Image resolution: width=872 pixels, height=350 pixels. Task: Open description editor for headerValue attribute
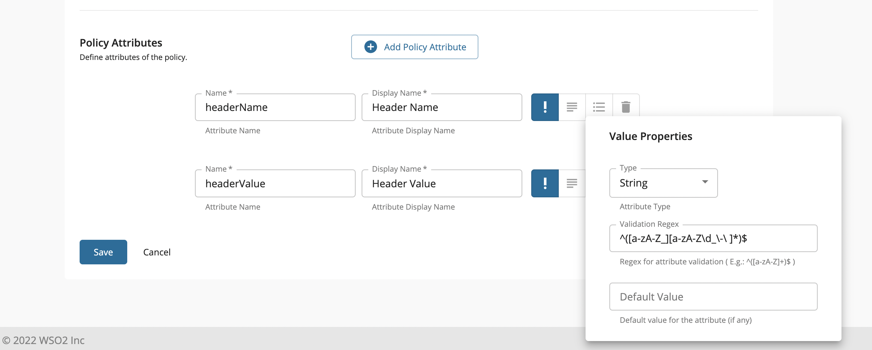click(572, 183)
